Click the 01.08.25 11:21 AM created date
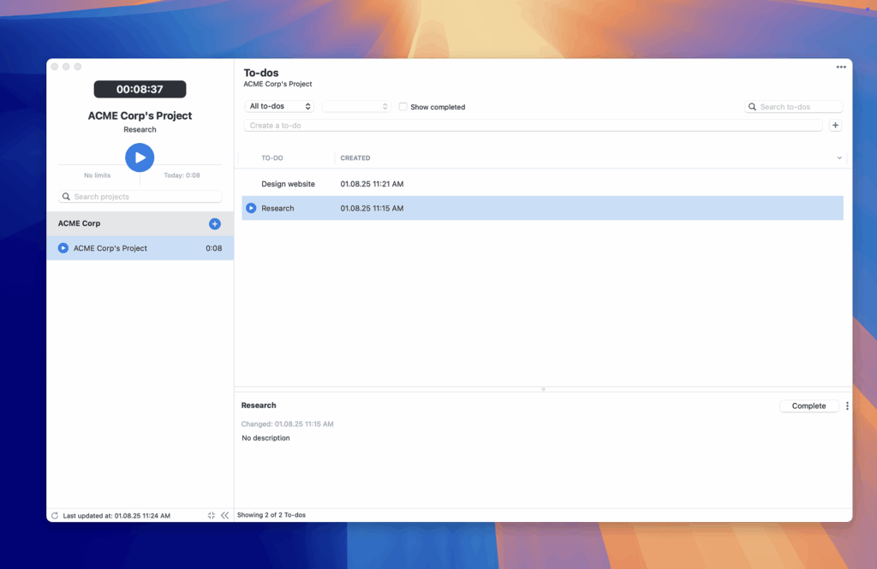 click(372, 184)
